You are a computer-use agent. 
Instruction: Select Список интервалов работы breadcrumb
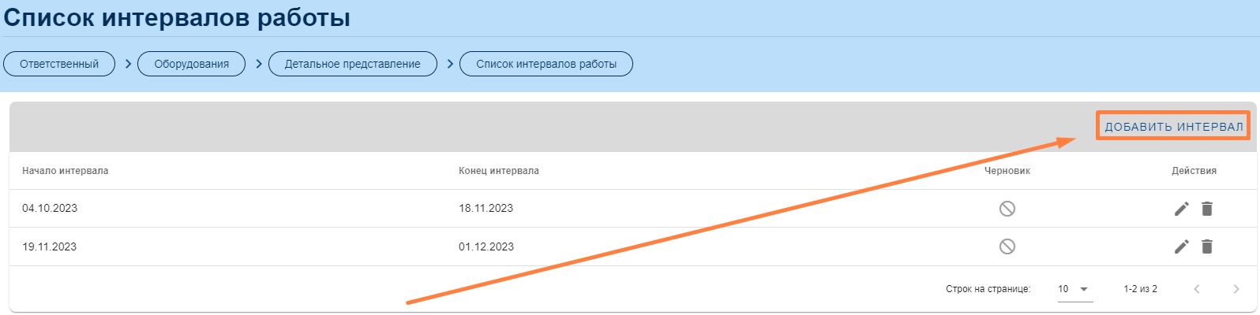546,64
